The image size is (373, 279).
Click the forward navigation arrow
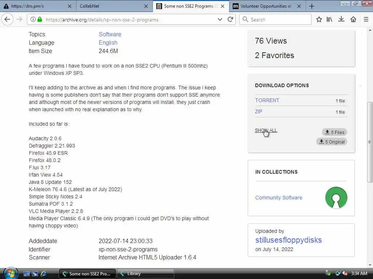click(x=19, y=20)
